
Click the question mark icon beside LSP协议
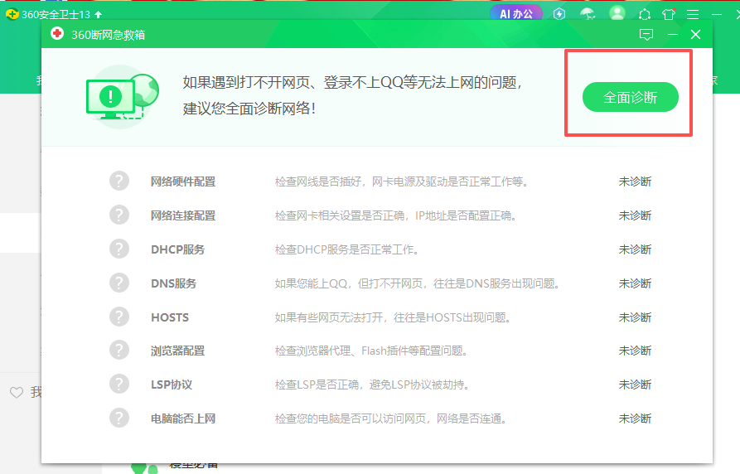(119, 385)
